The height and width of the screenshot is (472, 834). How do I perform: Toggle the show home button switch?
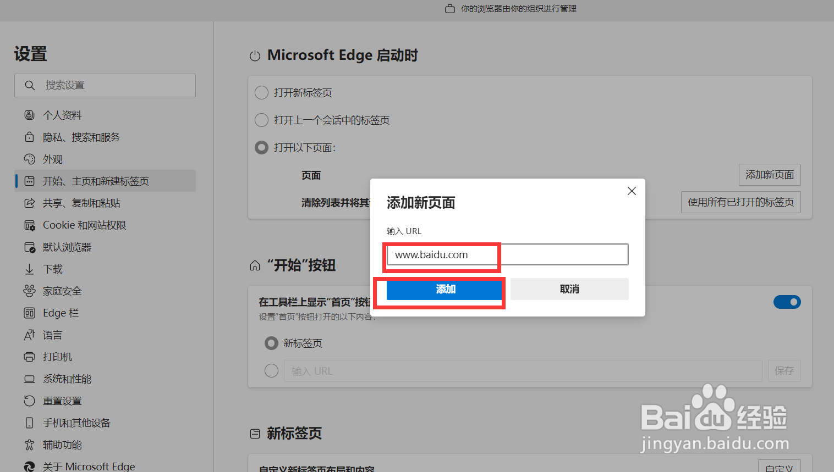pyautogui.click(x=787, y=302)
